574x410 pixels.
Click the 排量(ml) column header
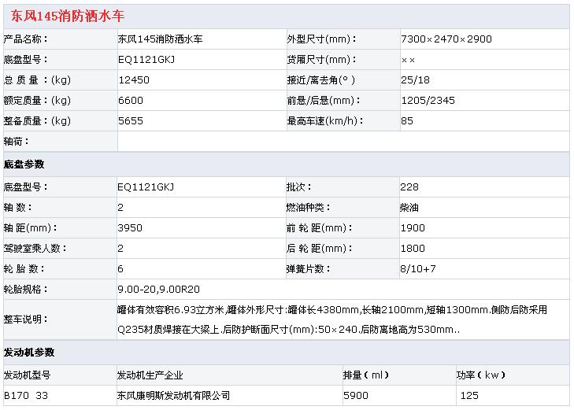click(366, 375)
